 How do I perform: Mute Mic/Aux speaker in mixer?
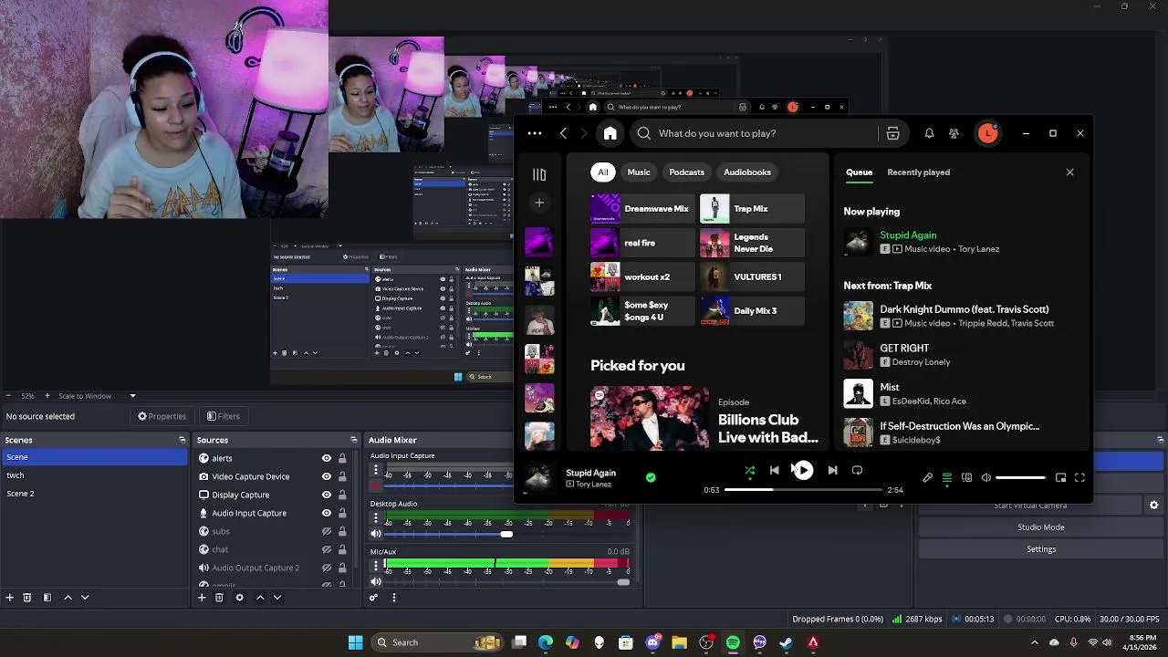376,582
